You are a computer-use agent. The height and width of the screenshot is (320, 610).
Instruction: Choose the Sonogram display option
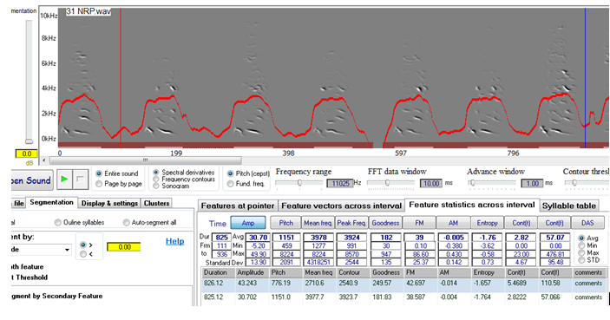click(x=156, y=186)
